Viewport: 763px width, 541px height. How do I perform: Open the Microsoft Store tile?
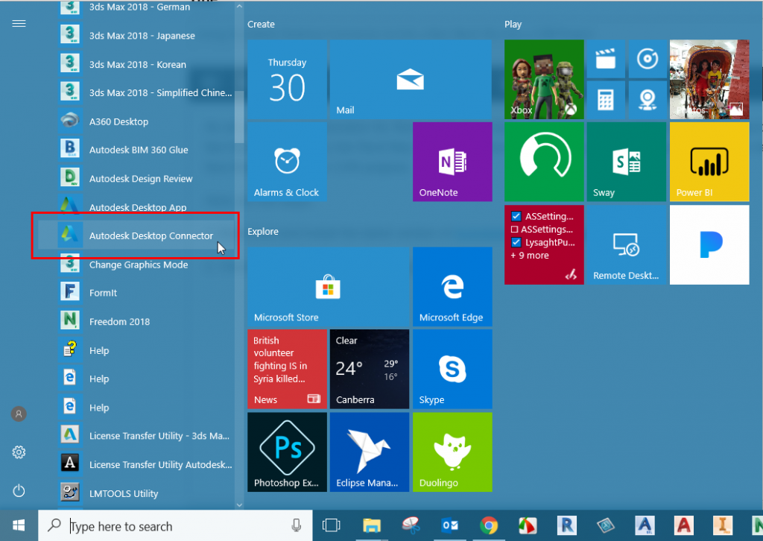(x=329, y=287)
